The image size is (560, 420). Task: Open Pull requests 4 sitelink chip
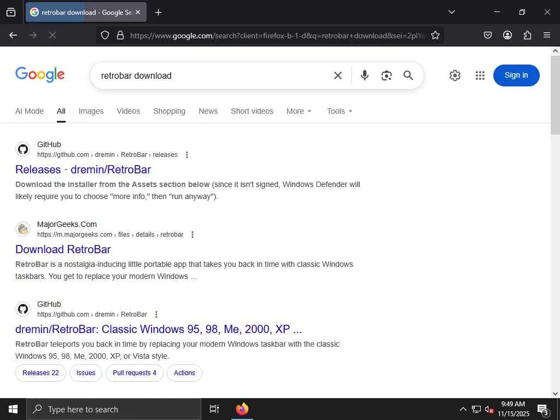(135, 373)
